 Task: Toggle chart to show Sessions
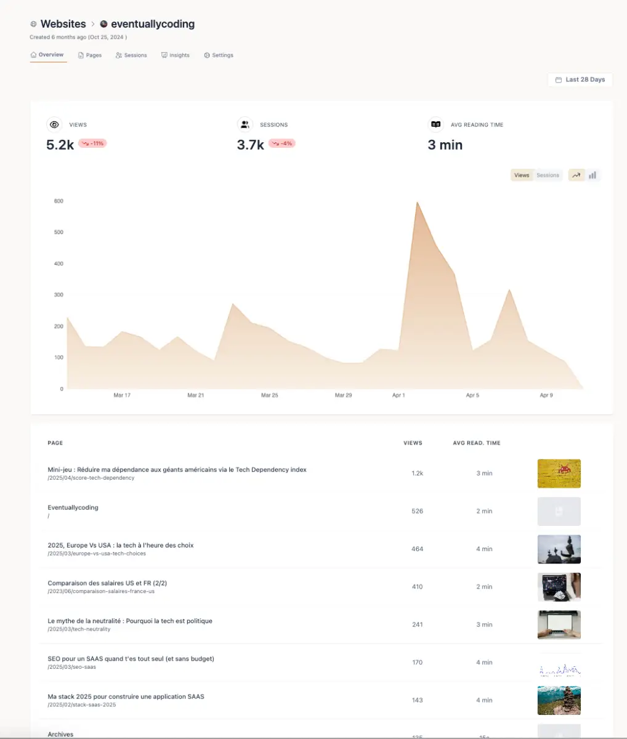[548, 176]
